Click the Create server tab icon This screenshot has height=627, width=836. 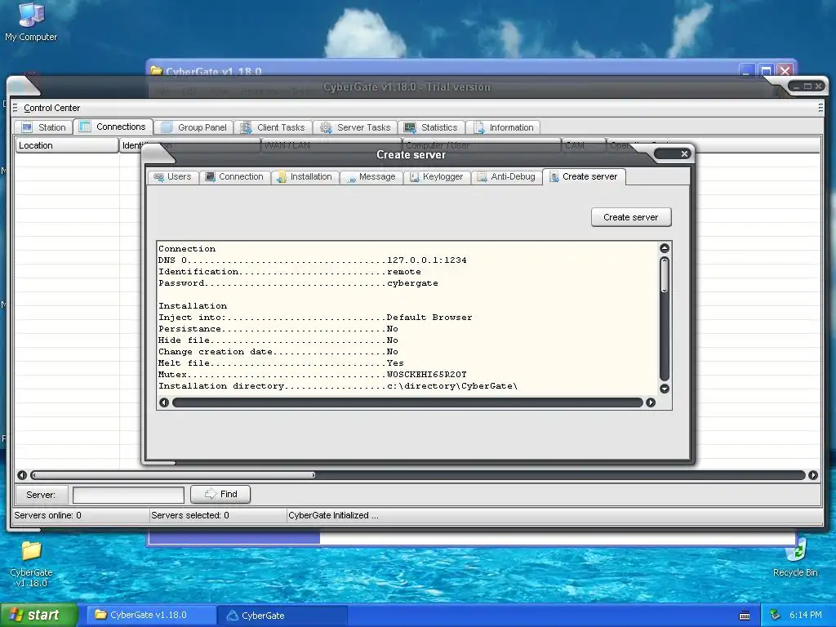(554, 176)
